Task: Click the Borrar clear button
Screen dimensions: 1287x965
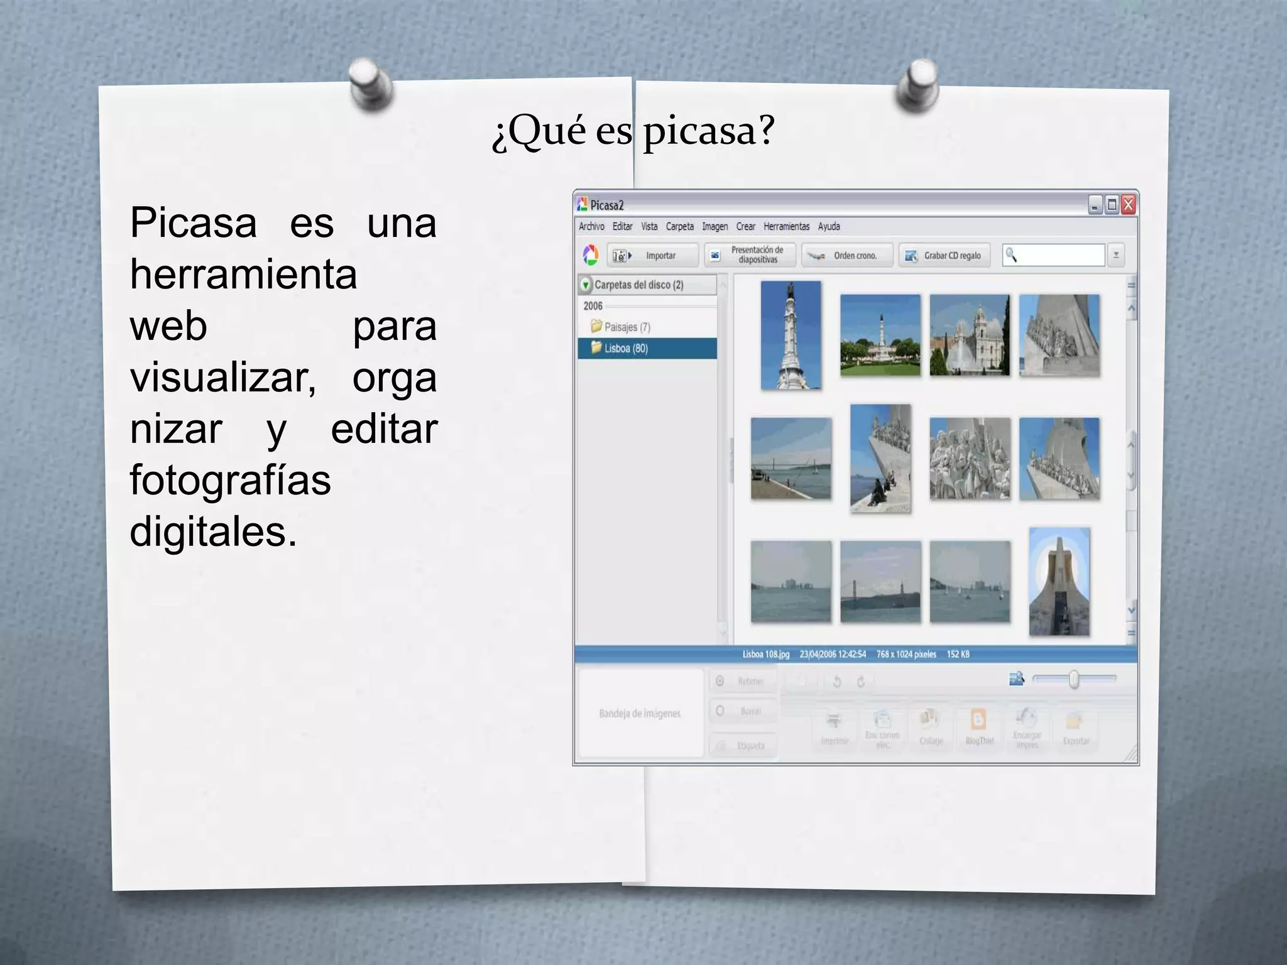Action: tap(743, 711)
